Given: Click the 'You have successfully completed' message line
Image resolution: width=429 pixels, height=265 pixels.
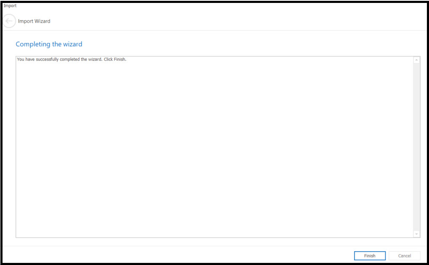Looking at the screenshot, I should (x=71, y=59).
